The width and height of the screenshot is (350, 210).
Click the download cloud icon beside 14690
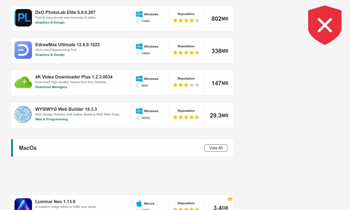(x=138, y=53)
